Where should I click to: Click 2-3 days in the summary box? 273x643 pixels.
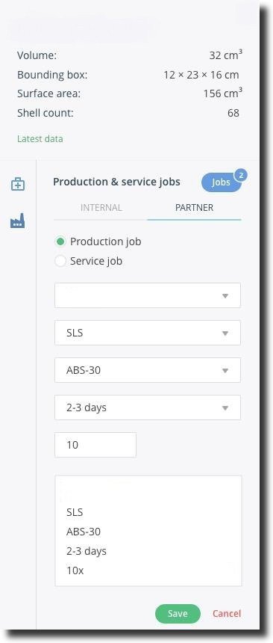point(87,551)
